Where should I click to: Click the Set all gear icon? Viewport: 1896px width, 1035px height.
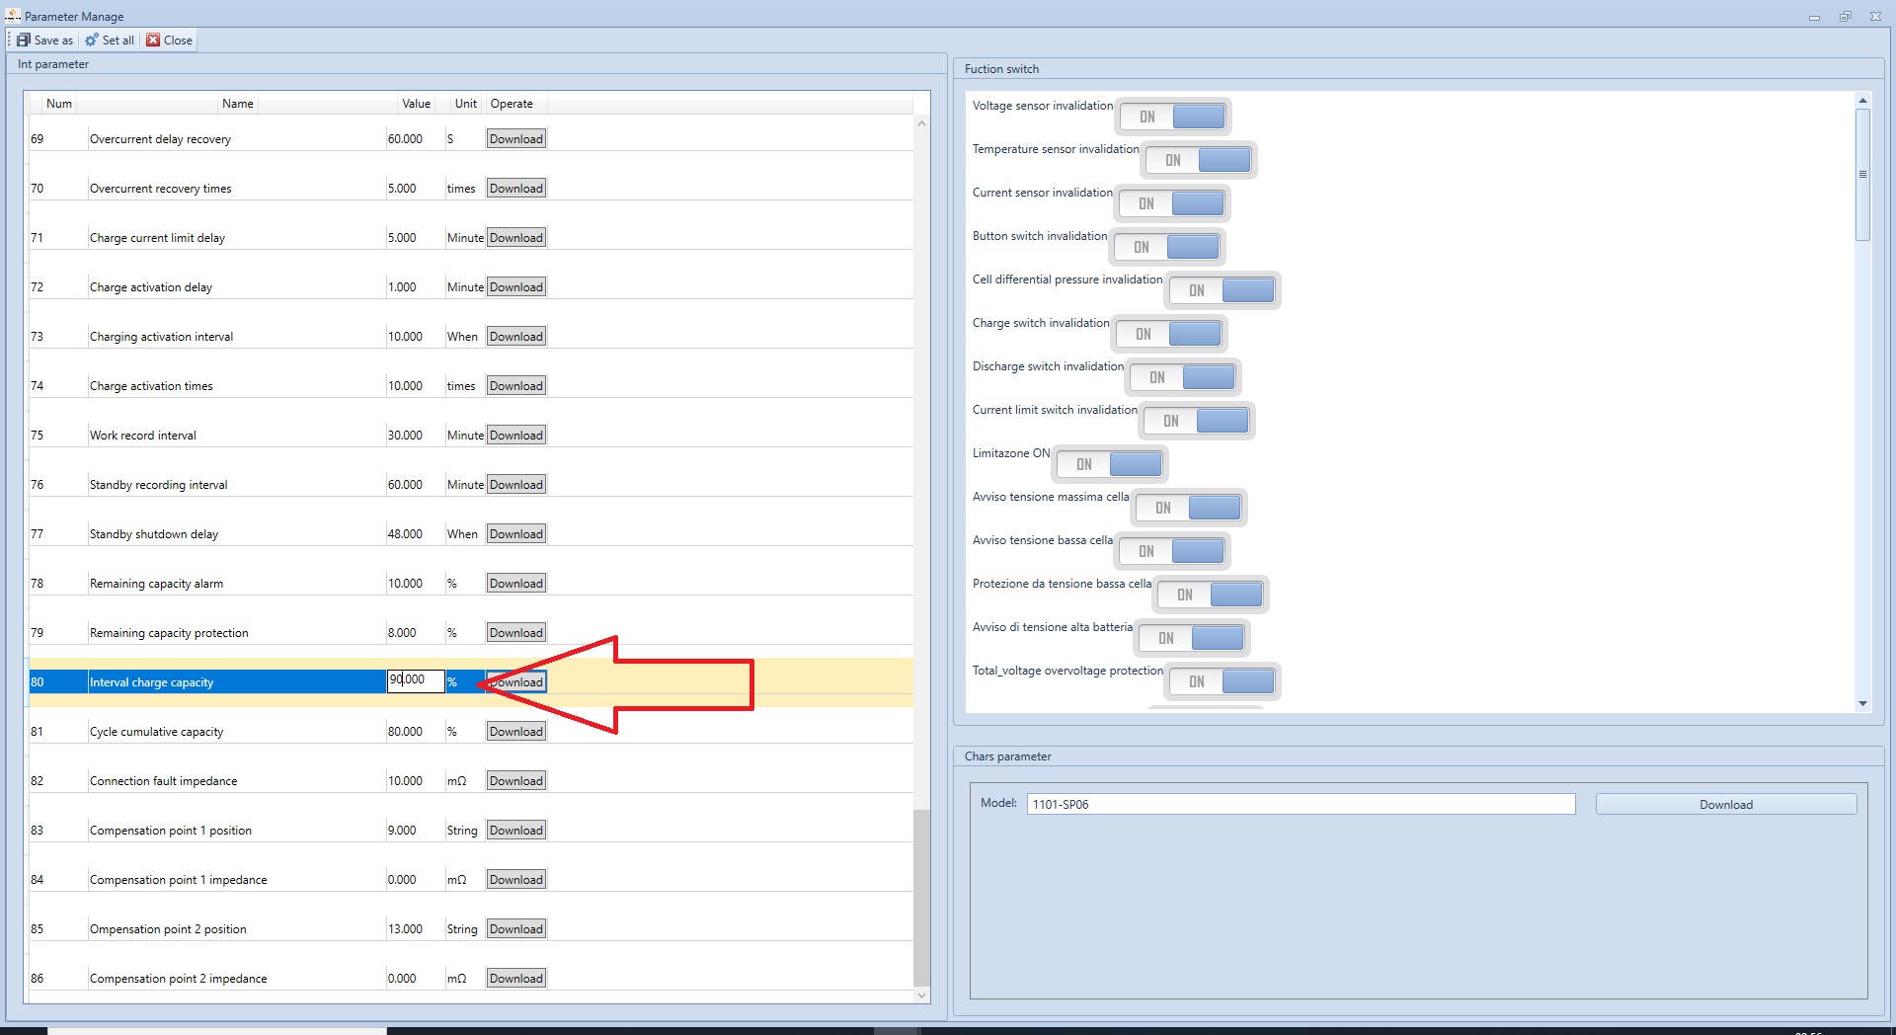(x=92, y=40)
